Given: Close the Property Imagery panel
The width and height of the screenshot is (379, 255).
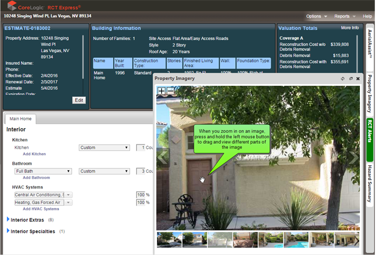Looking at the screenshot, I should (x=358, y=78).
